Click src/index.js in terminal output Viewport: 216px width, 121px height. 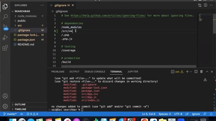pos(90,100)
